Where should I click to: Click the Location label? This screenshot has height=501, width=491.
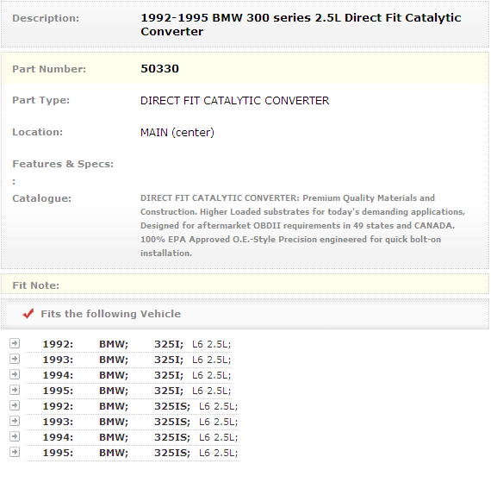38,132
